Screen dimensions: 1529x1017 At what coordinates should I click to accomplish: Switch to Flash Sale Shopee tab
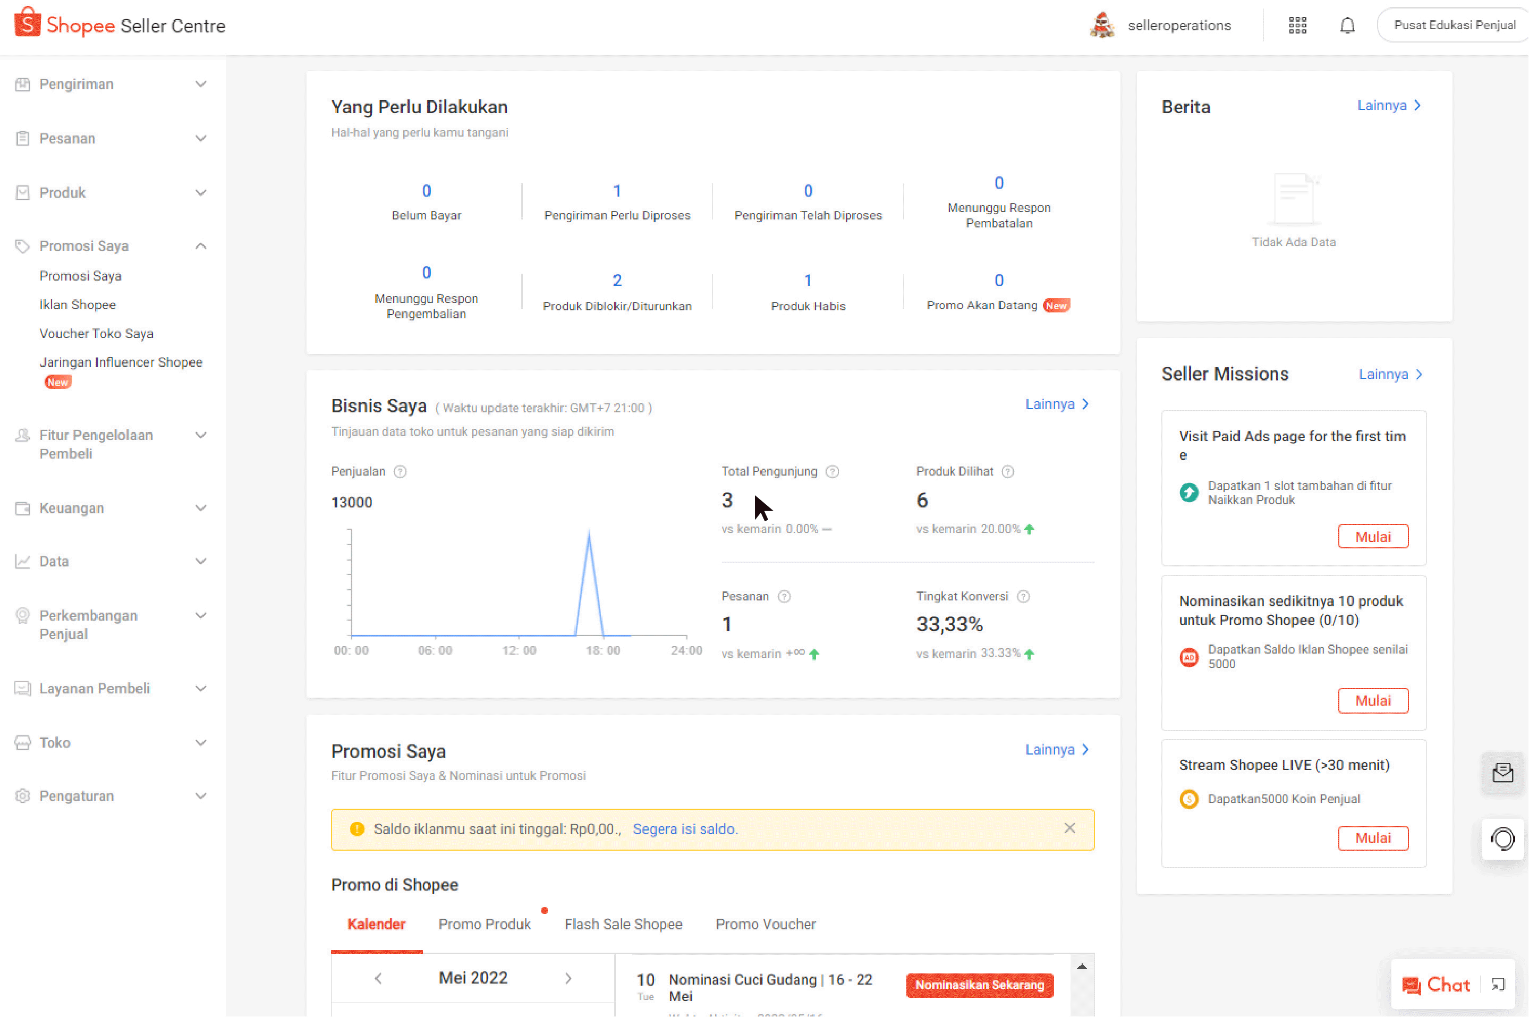click(x=623, y=924)
